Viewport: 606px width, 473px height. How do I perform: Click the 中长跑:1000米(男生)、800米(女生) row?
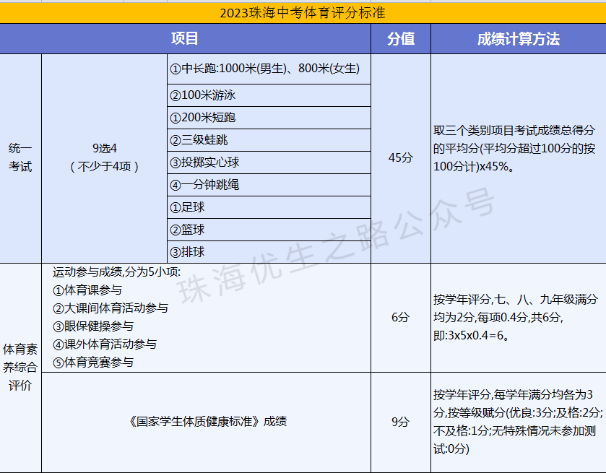click(269, 69)
